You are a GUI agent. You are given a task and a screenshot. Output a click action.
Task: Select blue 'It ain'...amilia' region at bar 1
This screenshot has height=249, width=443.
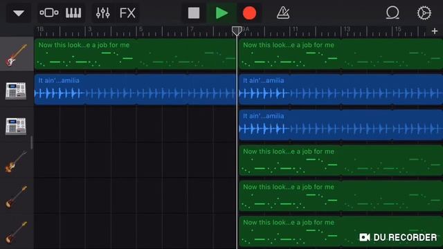pos(135,89)
